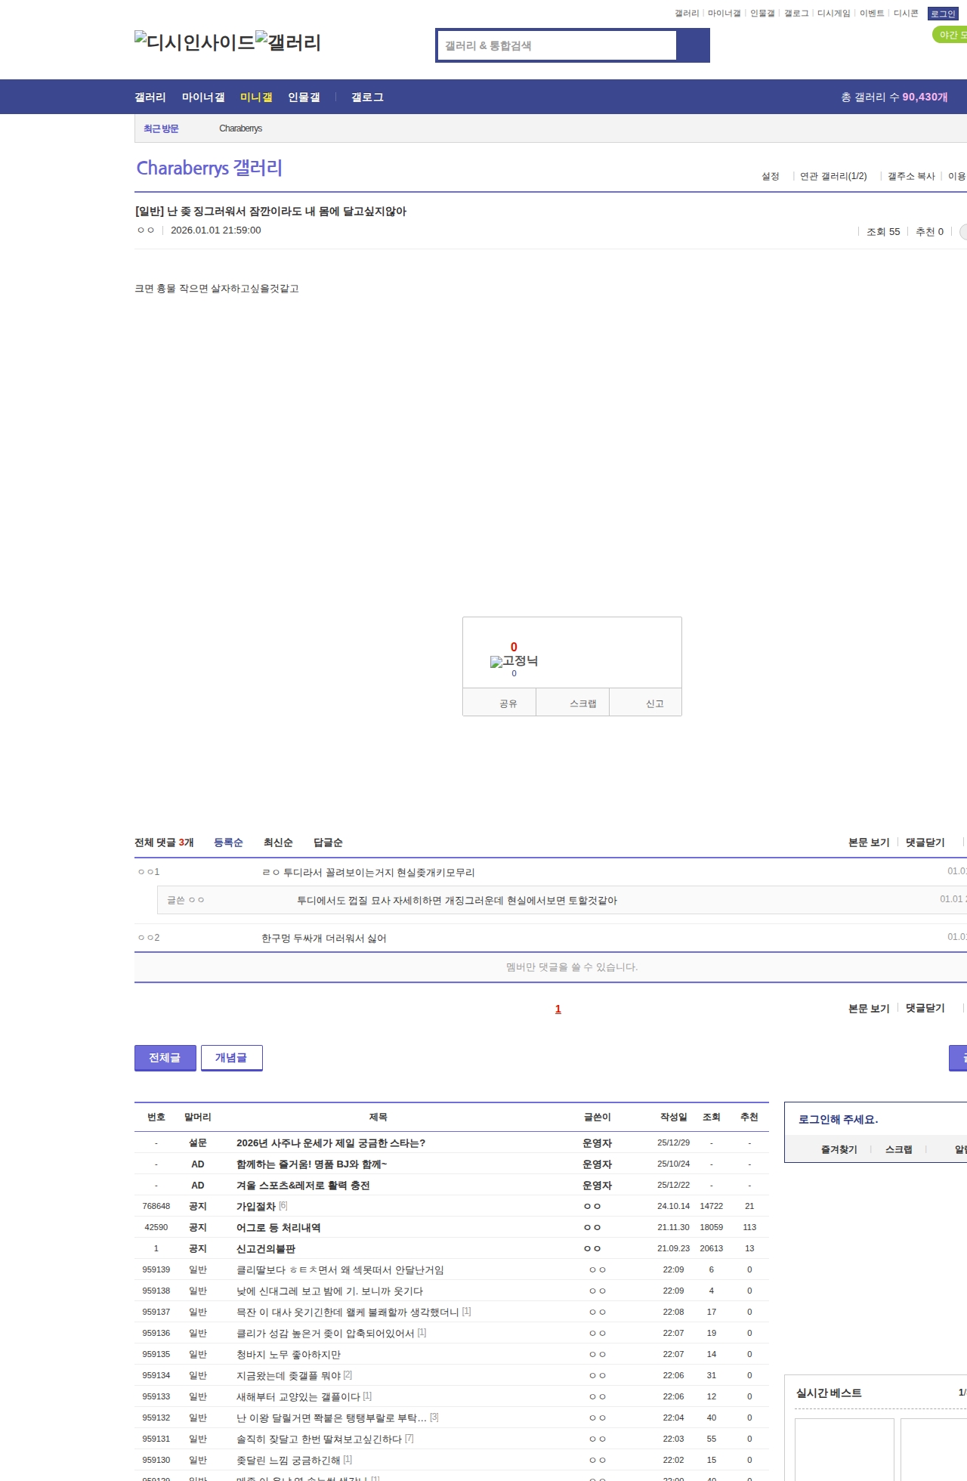Toggle the 야간 모드 night mode switch
This screenshot has width=967, height=1481.
pos(950,35)
